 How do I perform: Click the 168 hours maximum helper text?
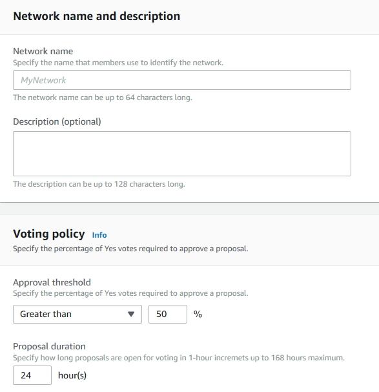179,358
